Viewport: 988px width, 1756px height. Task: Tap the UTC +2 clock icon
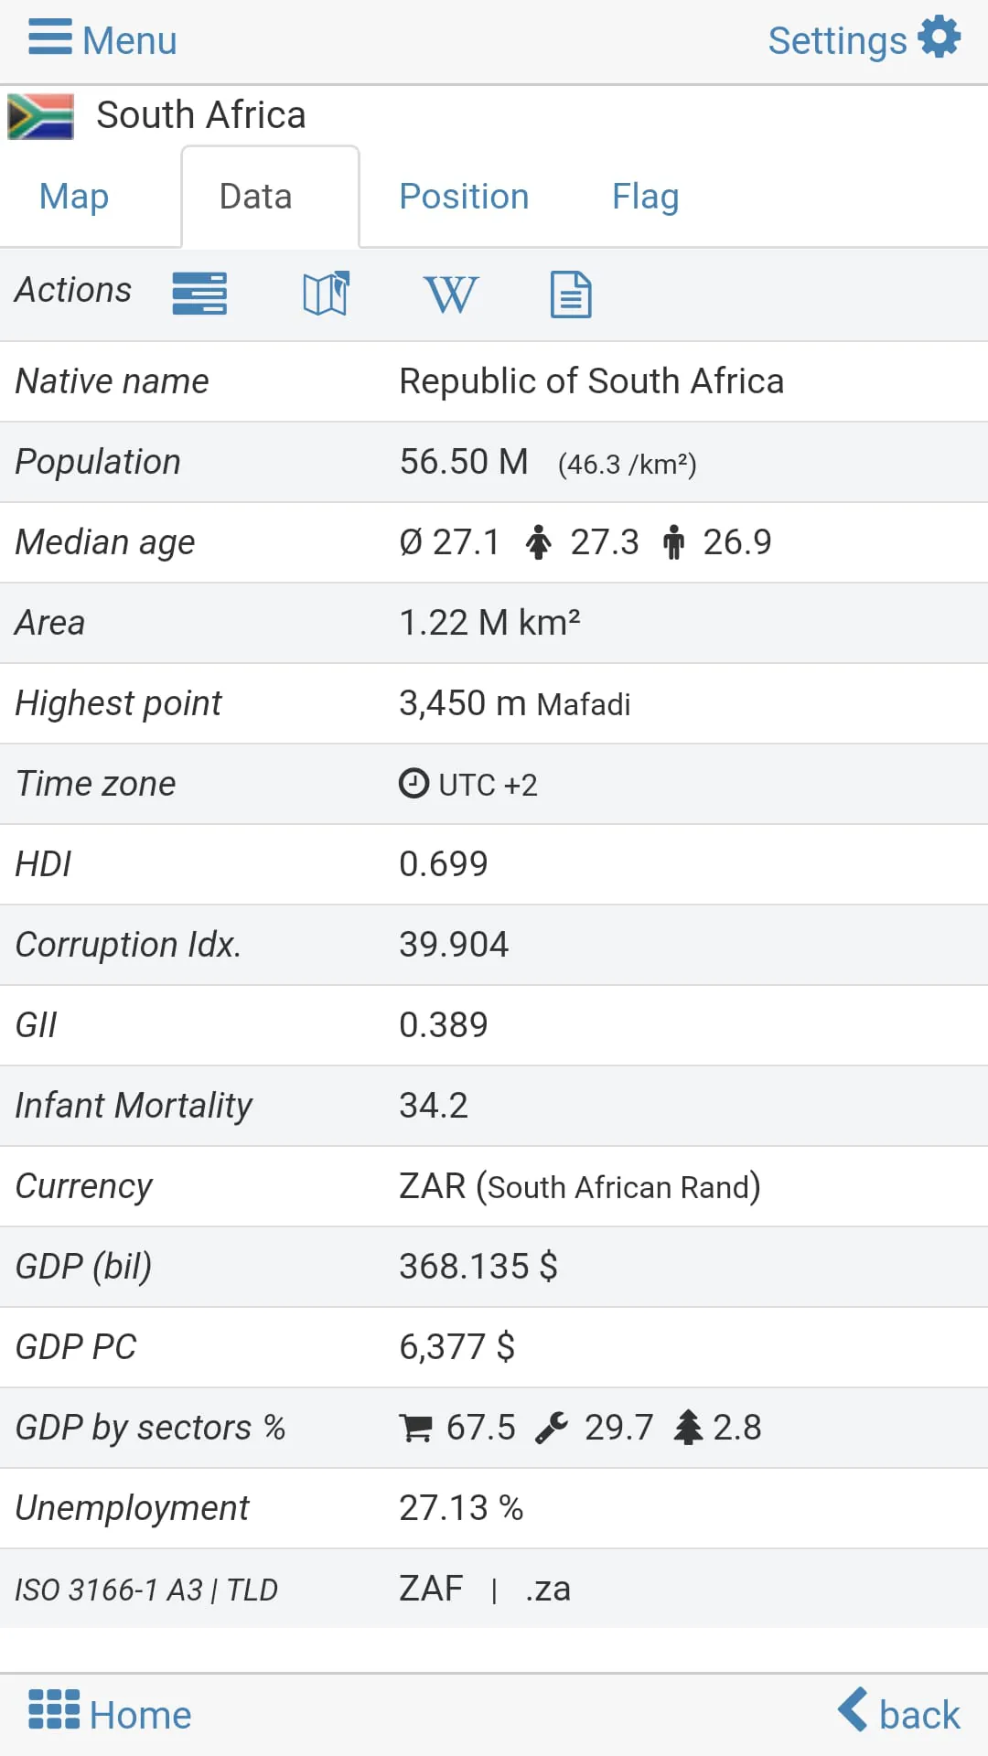(413, 784)
